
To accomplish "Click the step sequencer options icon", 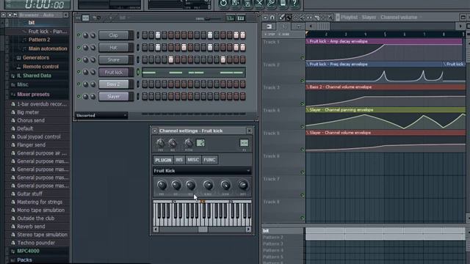I will pos(86,18).
